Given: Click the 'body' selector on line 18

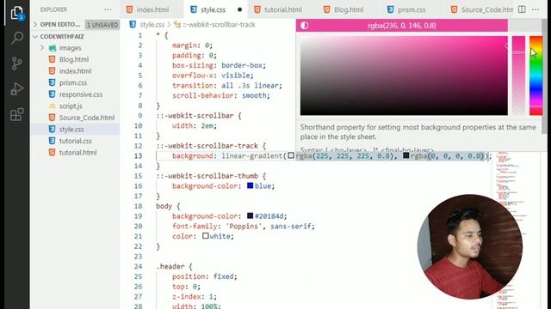Looking at the screenshot, I should [x=164, y=206].
